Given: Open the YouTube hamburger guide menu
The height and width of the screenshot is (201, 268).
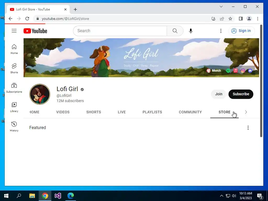Looking at the screenshot, I should (x=14, y=31).
